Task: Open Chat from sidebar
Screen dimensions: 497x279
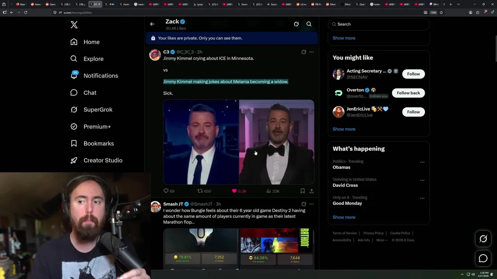Action: click(x=83, y=93)
